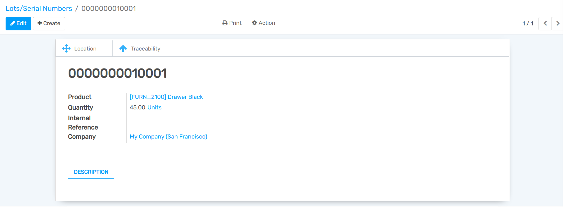
Task: Open My Company (San Francisco) link
Action: [x=168, y=137]
